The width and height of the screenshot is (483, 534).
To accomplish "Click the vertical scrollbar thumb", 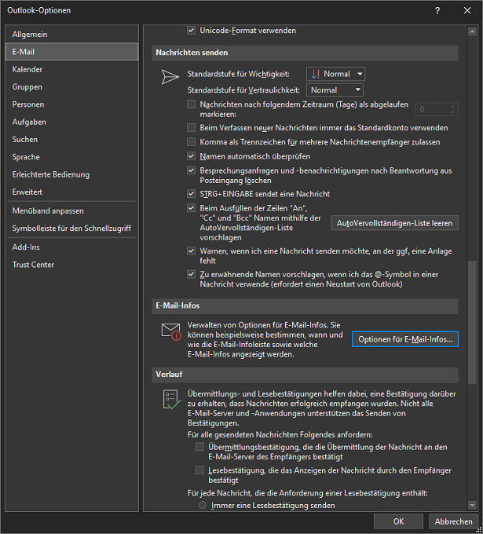I will tap(472, 322).
